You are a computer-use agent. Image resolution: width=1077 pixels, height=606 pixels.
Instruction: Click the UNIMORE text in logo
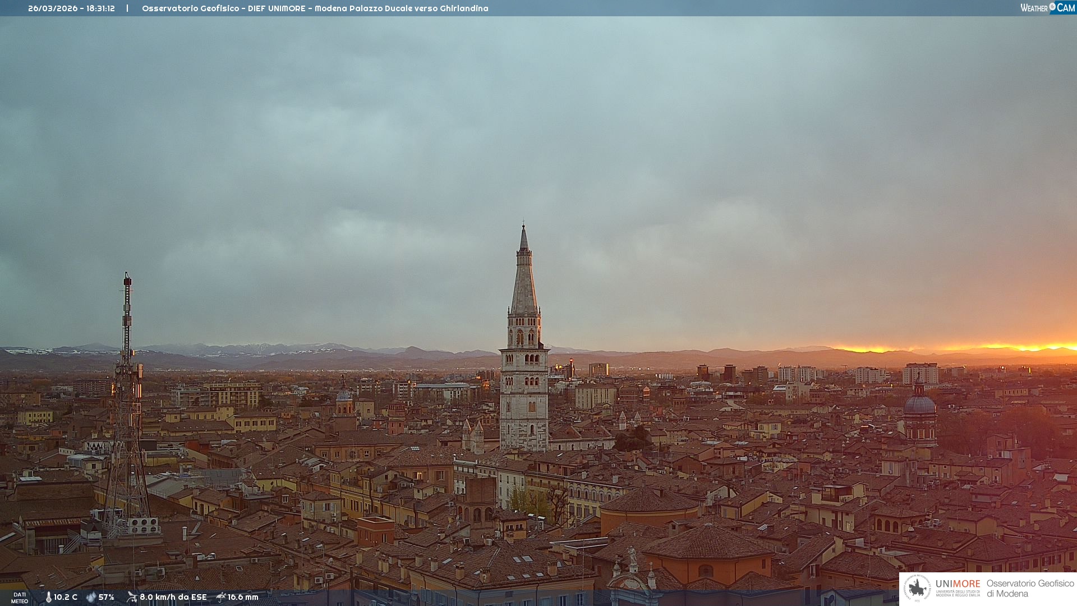958,584
